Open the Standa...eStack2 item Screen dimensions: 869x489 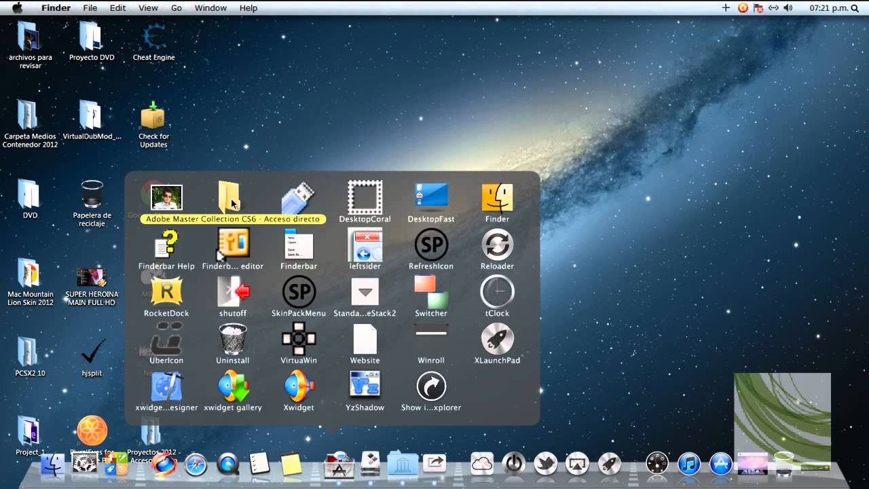coord(365,291)
